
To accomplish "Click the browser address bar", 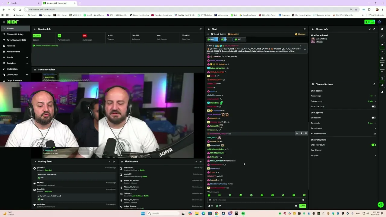I will pos(187,9).
